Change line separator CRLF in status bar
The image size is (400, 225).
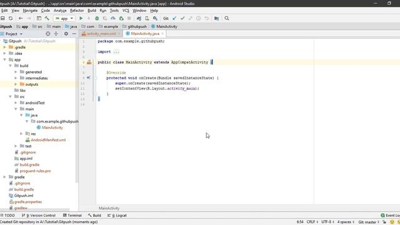pyautogui.click(x=312, y=222)
